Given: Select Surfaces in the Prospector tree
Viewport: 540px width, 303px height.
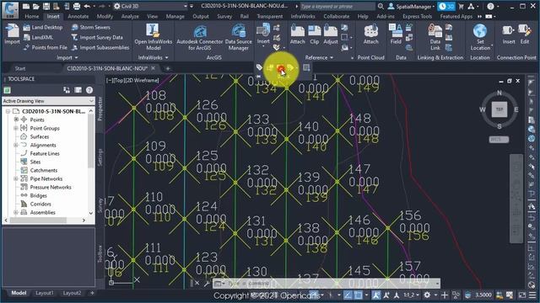Looking at the screenshot, I should click(40, 136).
